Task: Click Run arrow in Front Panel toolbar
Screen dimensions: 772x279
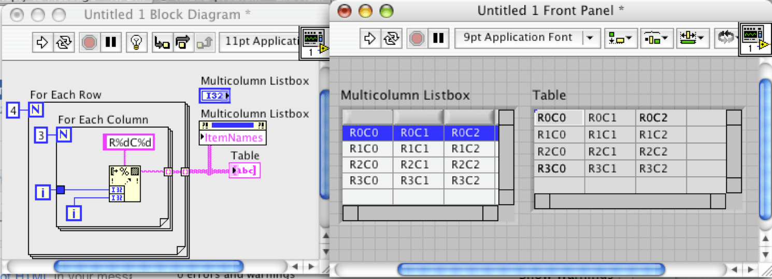Action: click(370, 38)
